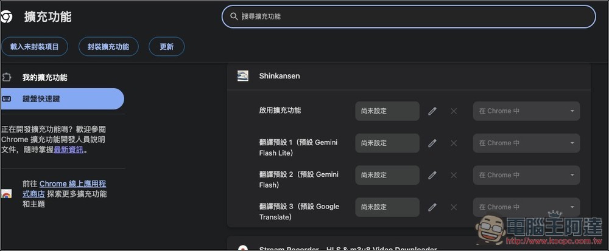
Task: Click 啟用擴充功能 label text
Action: 280,111
